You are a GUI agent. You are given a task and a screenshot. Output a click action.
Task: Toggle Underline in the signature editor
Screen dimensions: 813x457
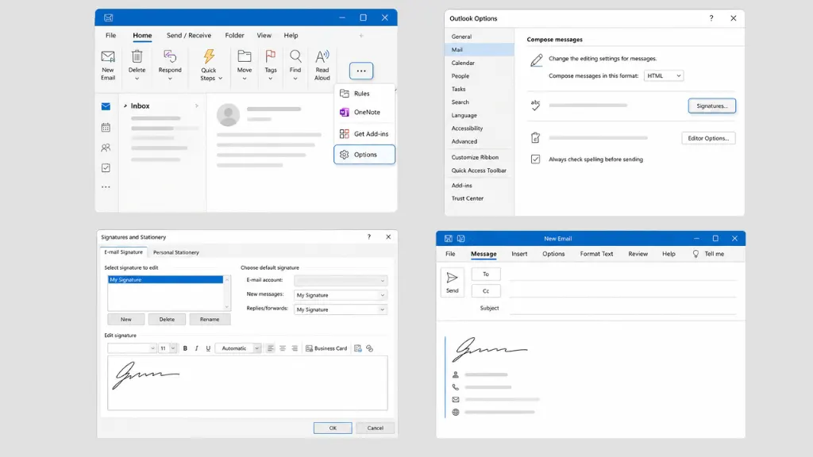tap(208, 349)
